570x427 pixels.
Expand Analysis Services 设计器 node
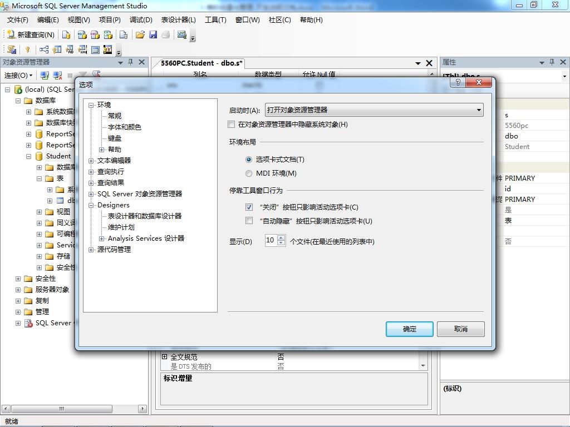click(101, 239)
